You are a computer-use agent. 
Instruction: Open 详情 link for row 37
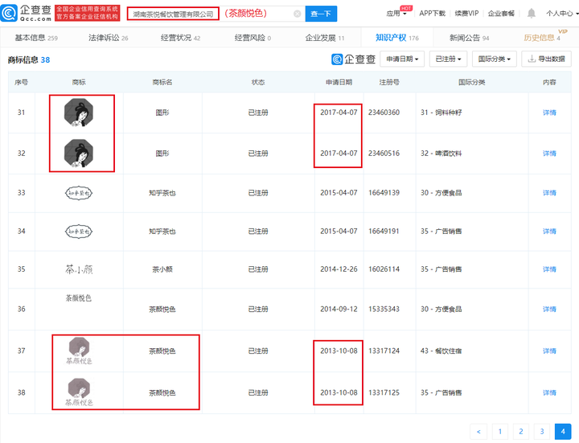pos(549,351)
